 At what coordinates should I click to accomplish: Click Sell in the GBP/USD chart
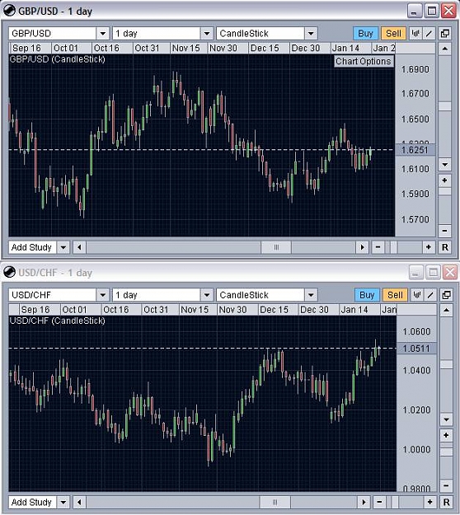pyautogui.click(x=393, y=34)
